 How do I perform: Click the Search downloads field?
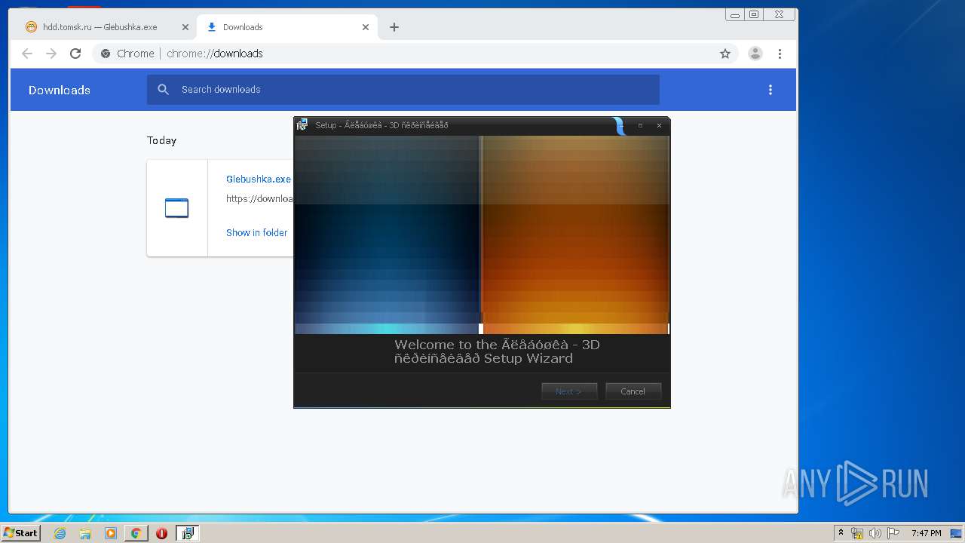pyautogui.click(x=403, y=90)
